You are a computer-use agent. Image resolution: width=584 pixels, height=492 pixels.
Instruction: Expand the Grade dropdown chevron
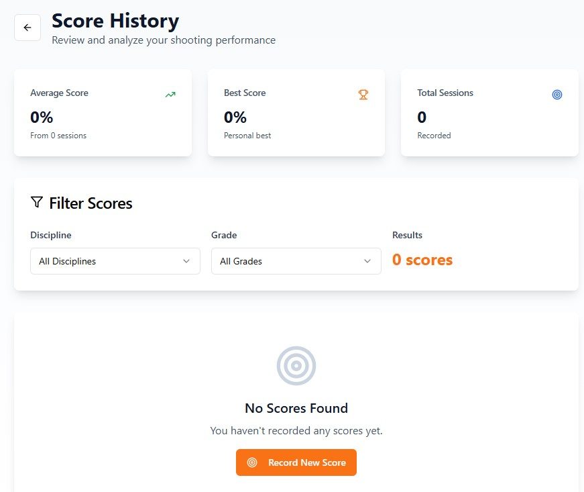[367, 261]
